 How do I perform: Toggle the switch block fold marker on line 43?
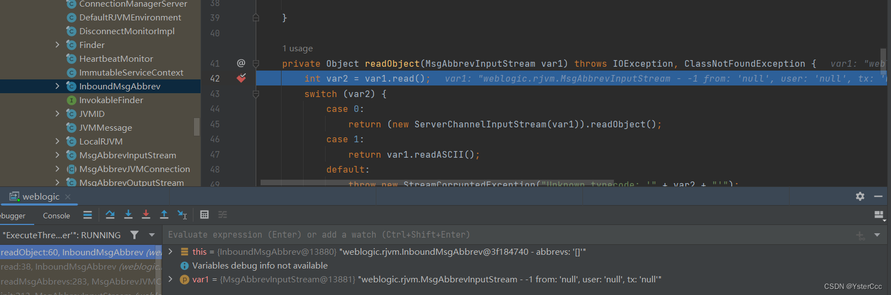[x=256, y=94]
